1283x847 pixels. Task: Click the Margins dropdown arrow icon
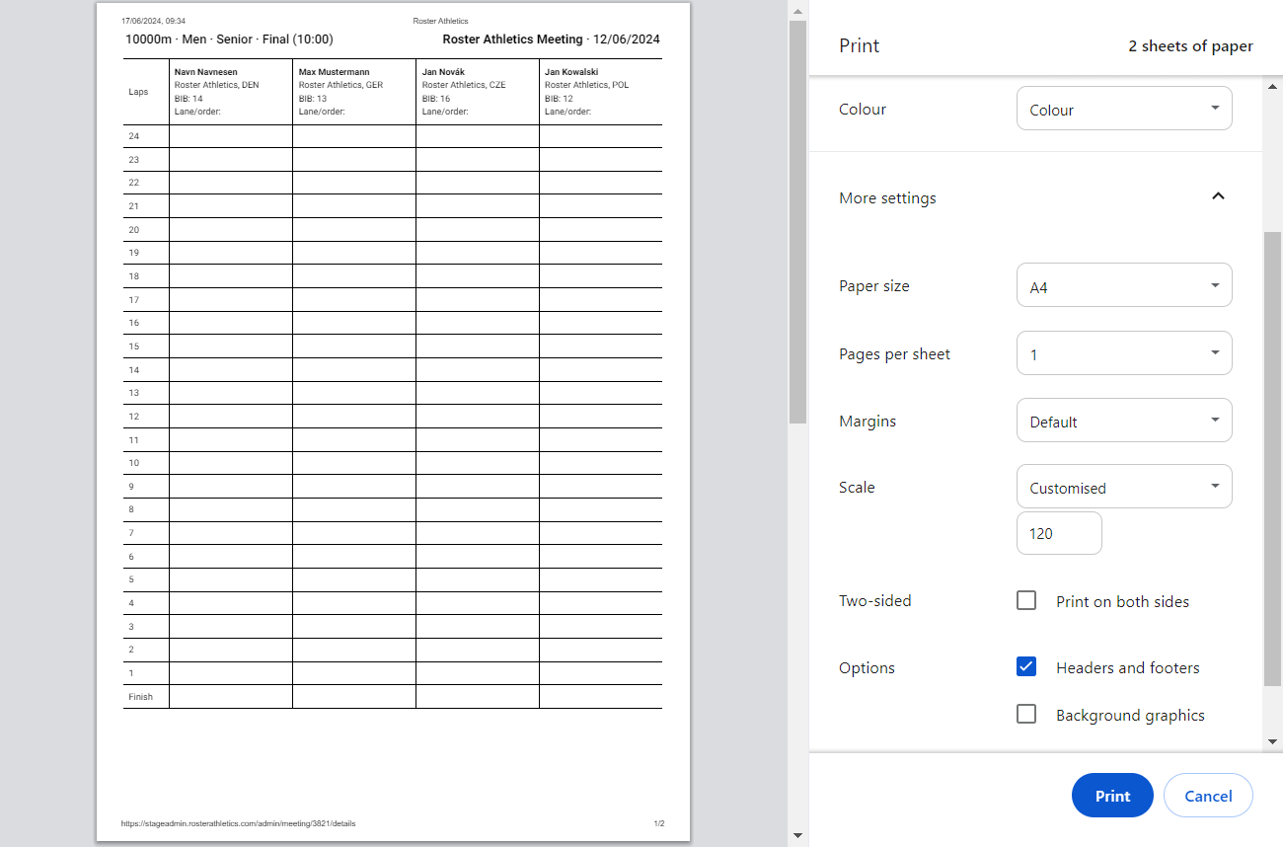point(1216,420)
